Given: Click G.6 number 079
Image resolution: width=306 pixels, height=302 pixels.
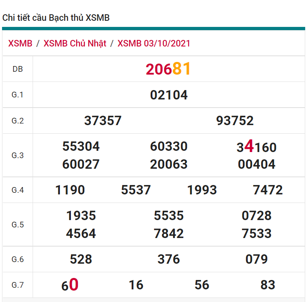Looking at the screenshot, I should [256, 259].
